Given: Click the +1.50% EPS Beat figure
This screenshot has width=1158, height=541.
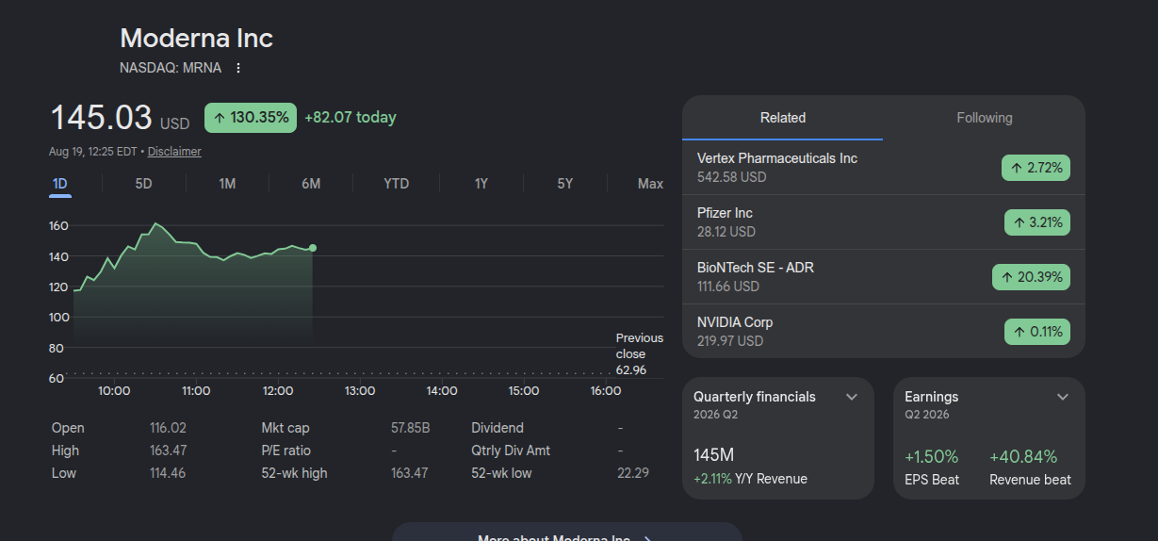Looking at the screenshot, I should [x=932, y=457].
